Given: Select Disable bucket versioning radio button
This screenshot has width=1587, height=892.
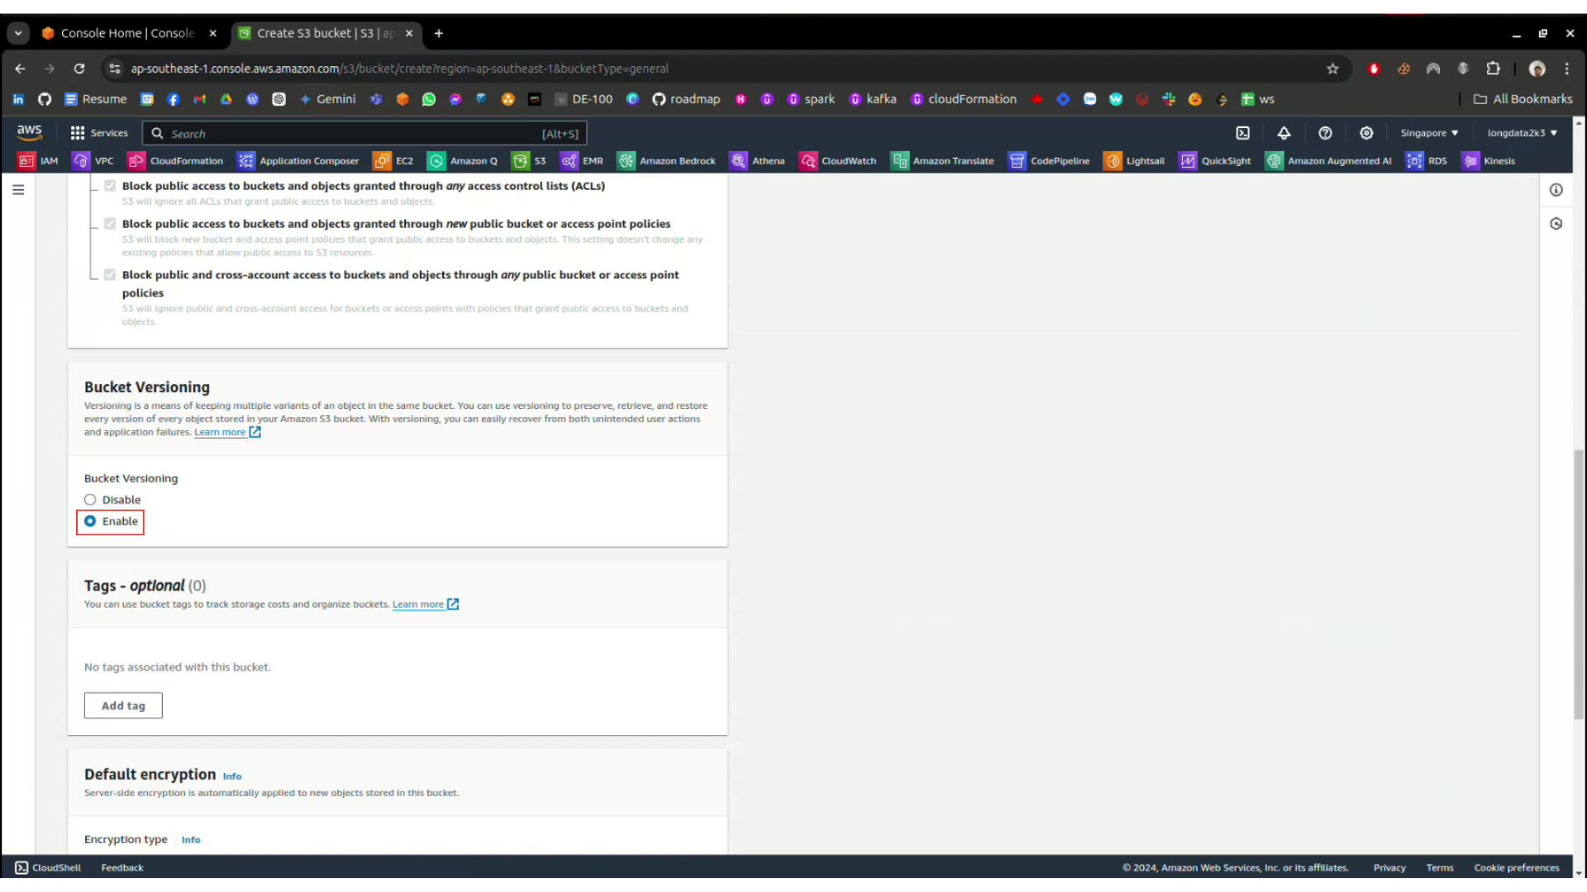Looking at the screenshot, I should tap(90, 500).
